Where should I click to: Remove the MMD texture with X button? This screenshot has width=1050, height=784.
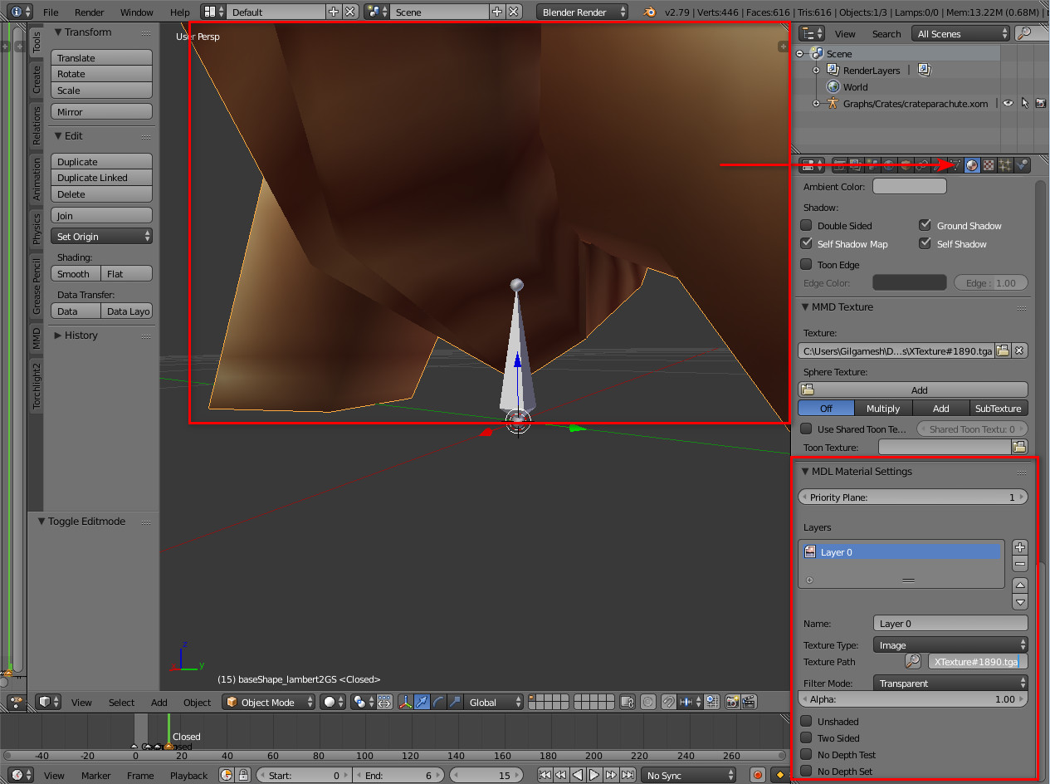pos(1020,350)
